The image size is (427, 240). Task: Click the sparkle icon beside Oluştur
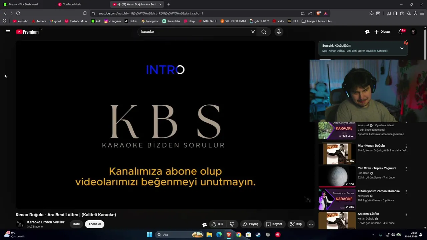point(367,32)
